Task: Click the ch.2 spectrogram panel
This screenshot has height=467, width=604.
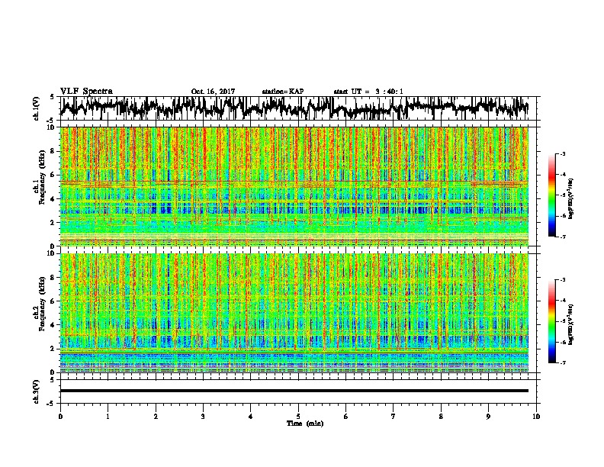Action: [294, 313]
